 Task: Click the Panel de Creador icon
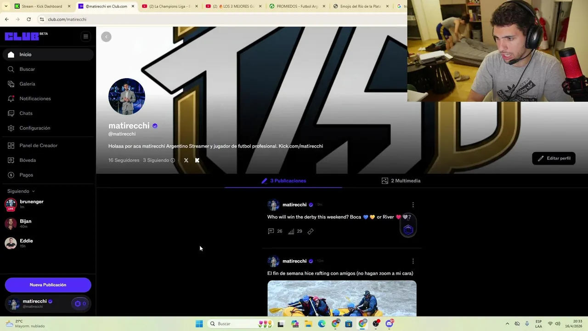click(x=11, y=145)
